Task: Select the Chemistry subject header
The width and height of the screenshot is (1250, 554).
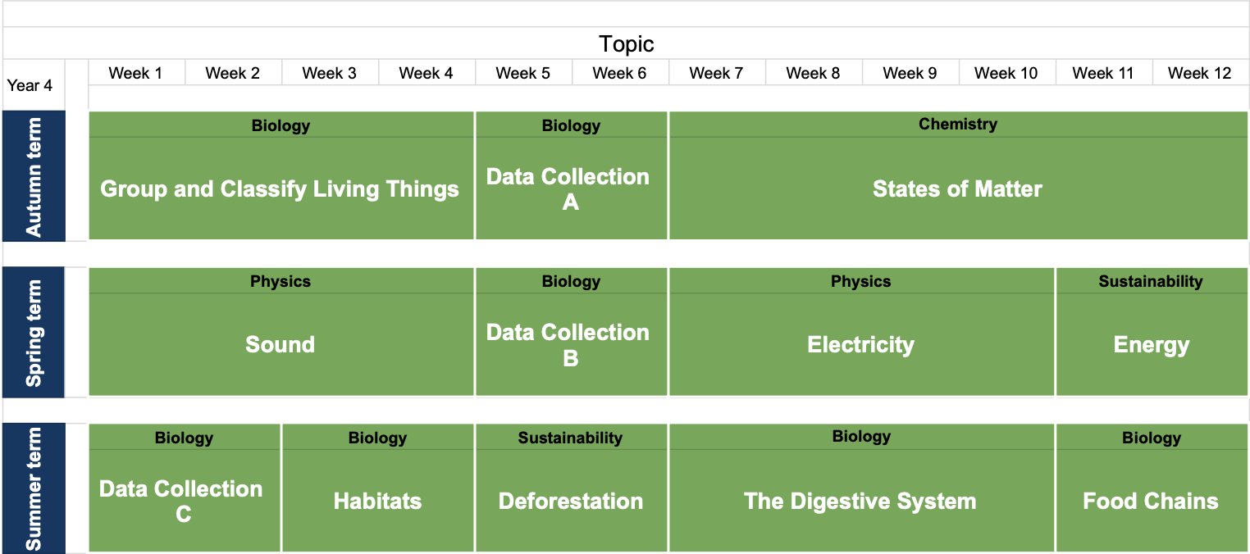Action: point(957,125)
